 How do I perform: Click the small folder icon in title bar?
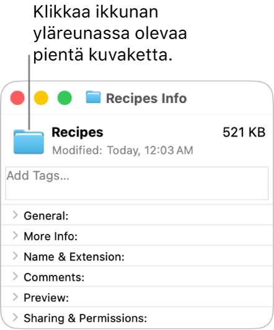[x=93, y=97]
